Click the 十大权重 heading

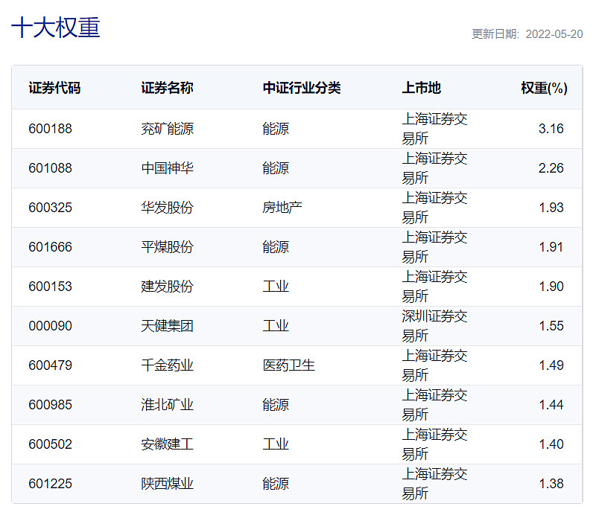pyautogui.click(x=55, y=28)
